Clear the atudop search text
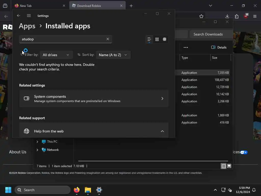Image resolution: width=261 pixels, height=196 pixels. [x=108, y=39]
